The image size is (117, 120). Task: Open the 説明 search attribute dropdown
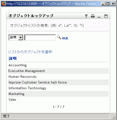(16, 37)
